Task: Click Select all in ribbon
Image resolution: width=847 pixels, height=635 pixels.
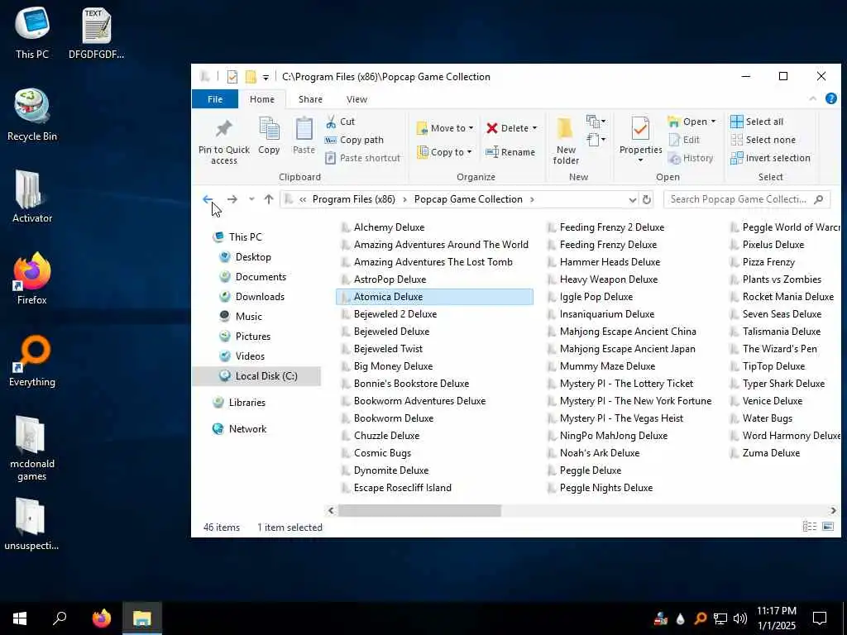Action: coord(757,122)
